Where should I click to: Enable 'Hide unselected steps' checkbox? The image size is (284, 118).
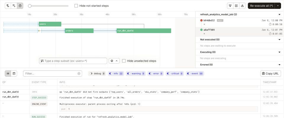(124, 61)
